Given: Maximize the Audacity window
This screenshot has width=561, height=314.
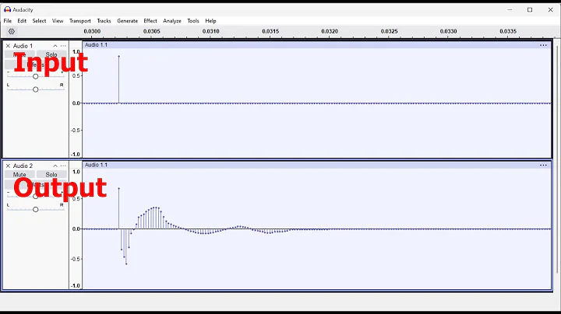Looking at the screenshot, I should coord(530,9).
